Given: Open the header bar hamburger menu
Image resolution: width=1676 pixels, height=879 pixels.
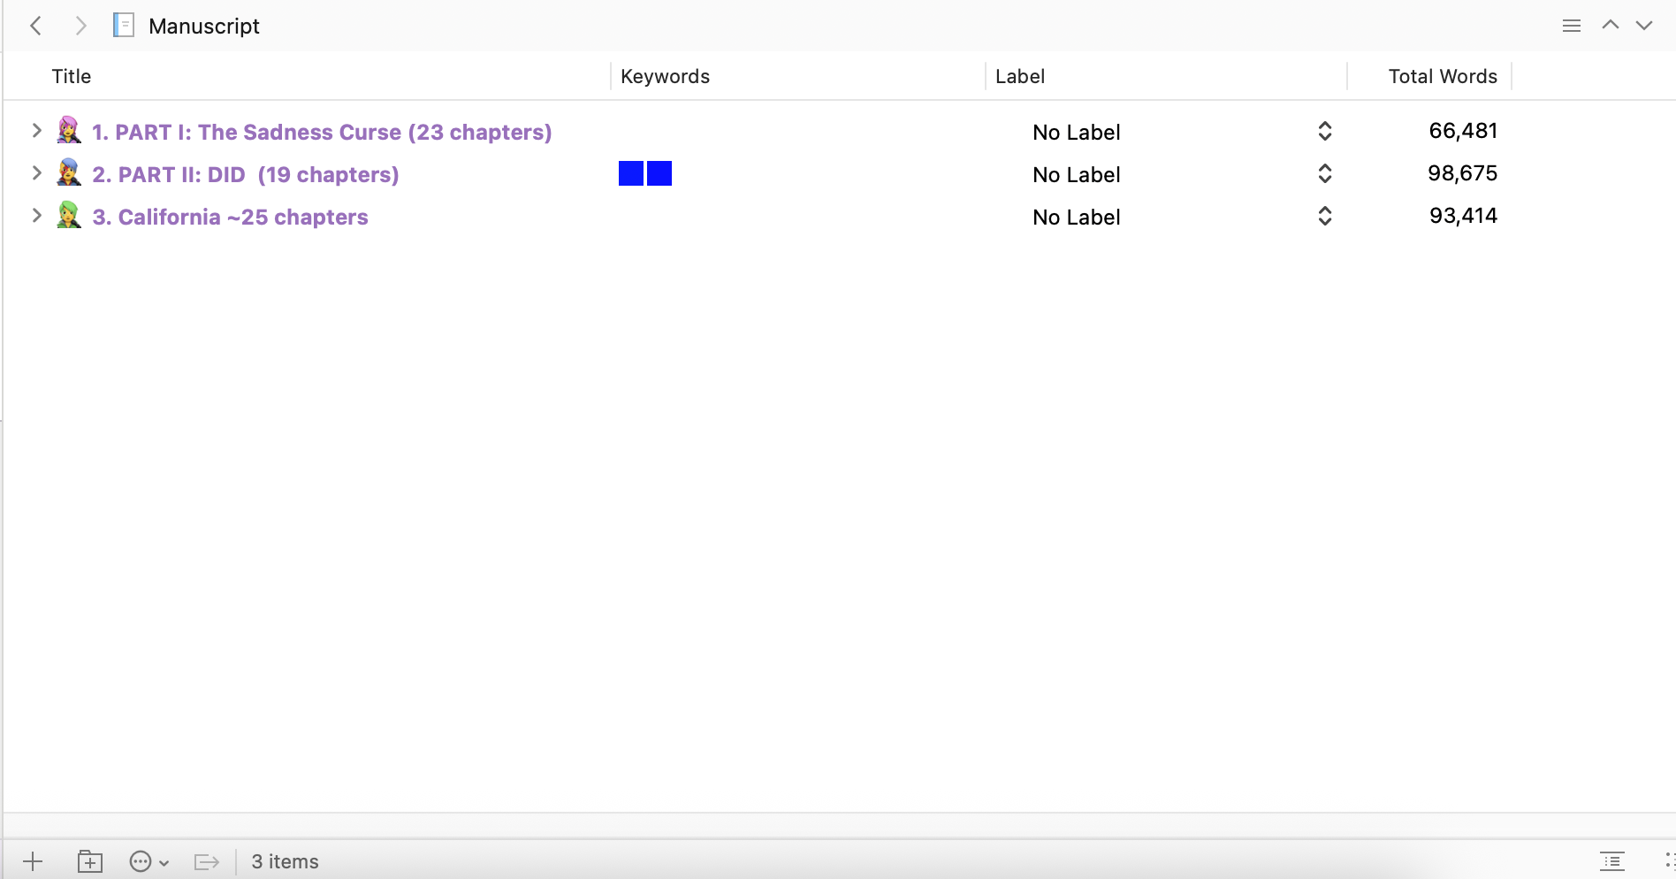Looking at the screenshot, I should click(x=1571, y=26).
